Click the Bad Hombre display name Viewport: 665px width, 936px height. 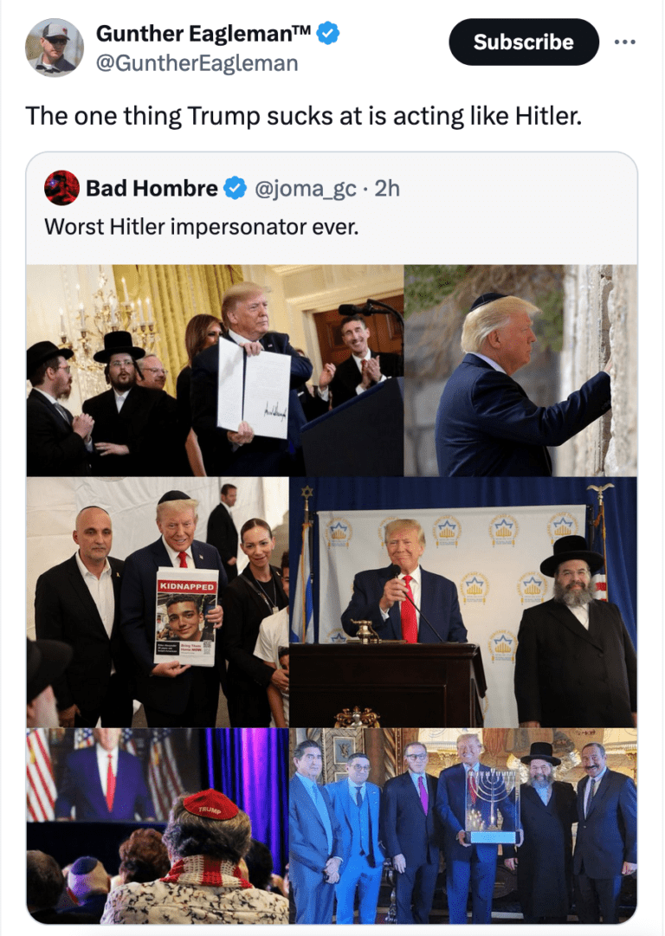click(152, 189)
